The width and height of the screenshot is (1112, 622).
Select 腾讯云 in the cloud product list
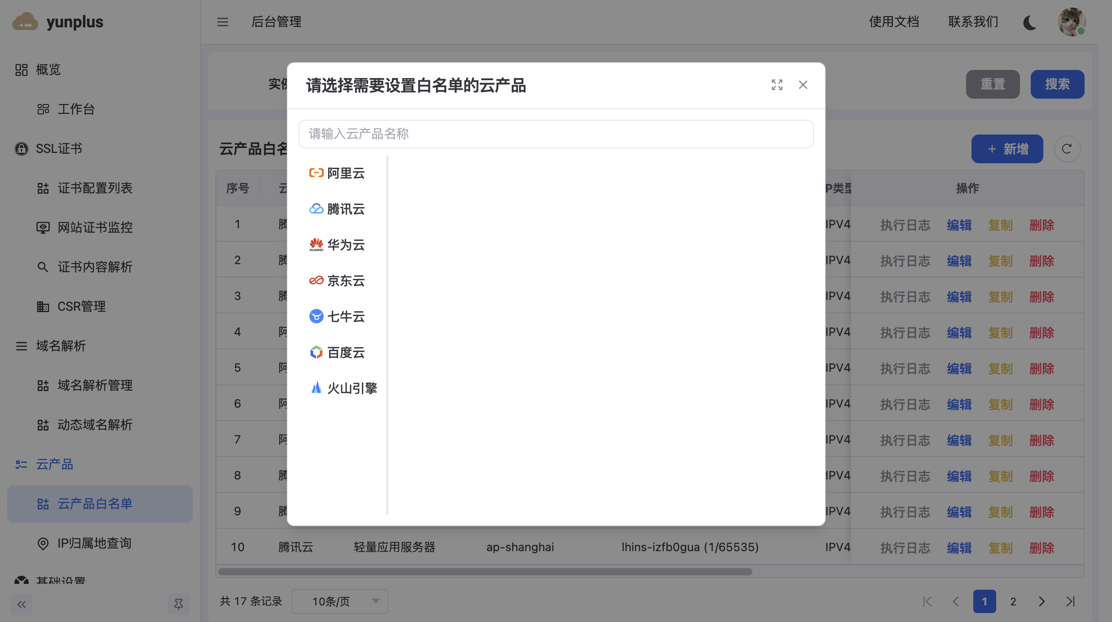337,209
